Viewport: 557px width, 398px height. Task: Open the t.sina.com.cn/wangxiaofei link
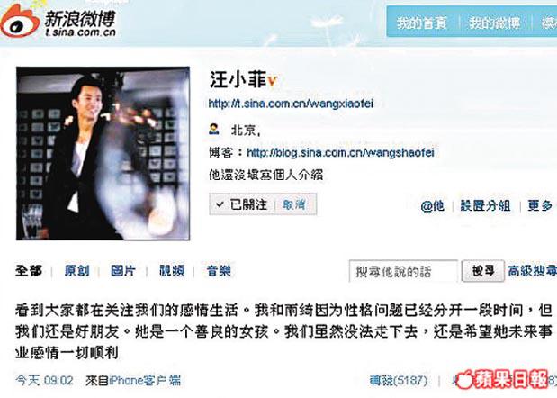[291, 104]
